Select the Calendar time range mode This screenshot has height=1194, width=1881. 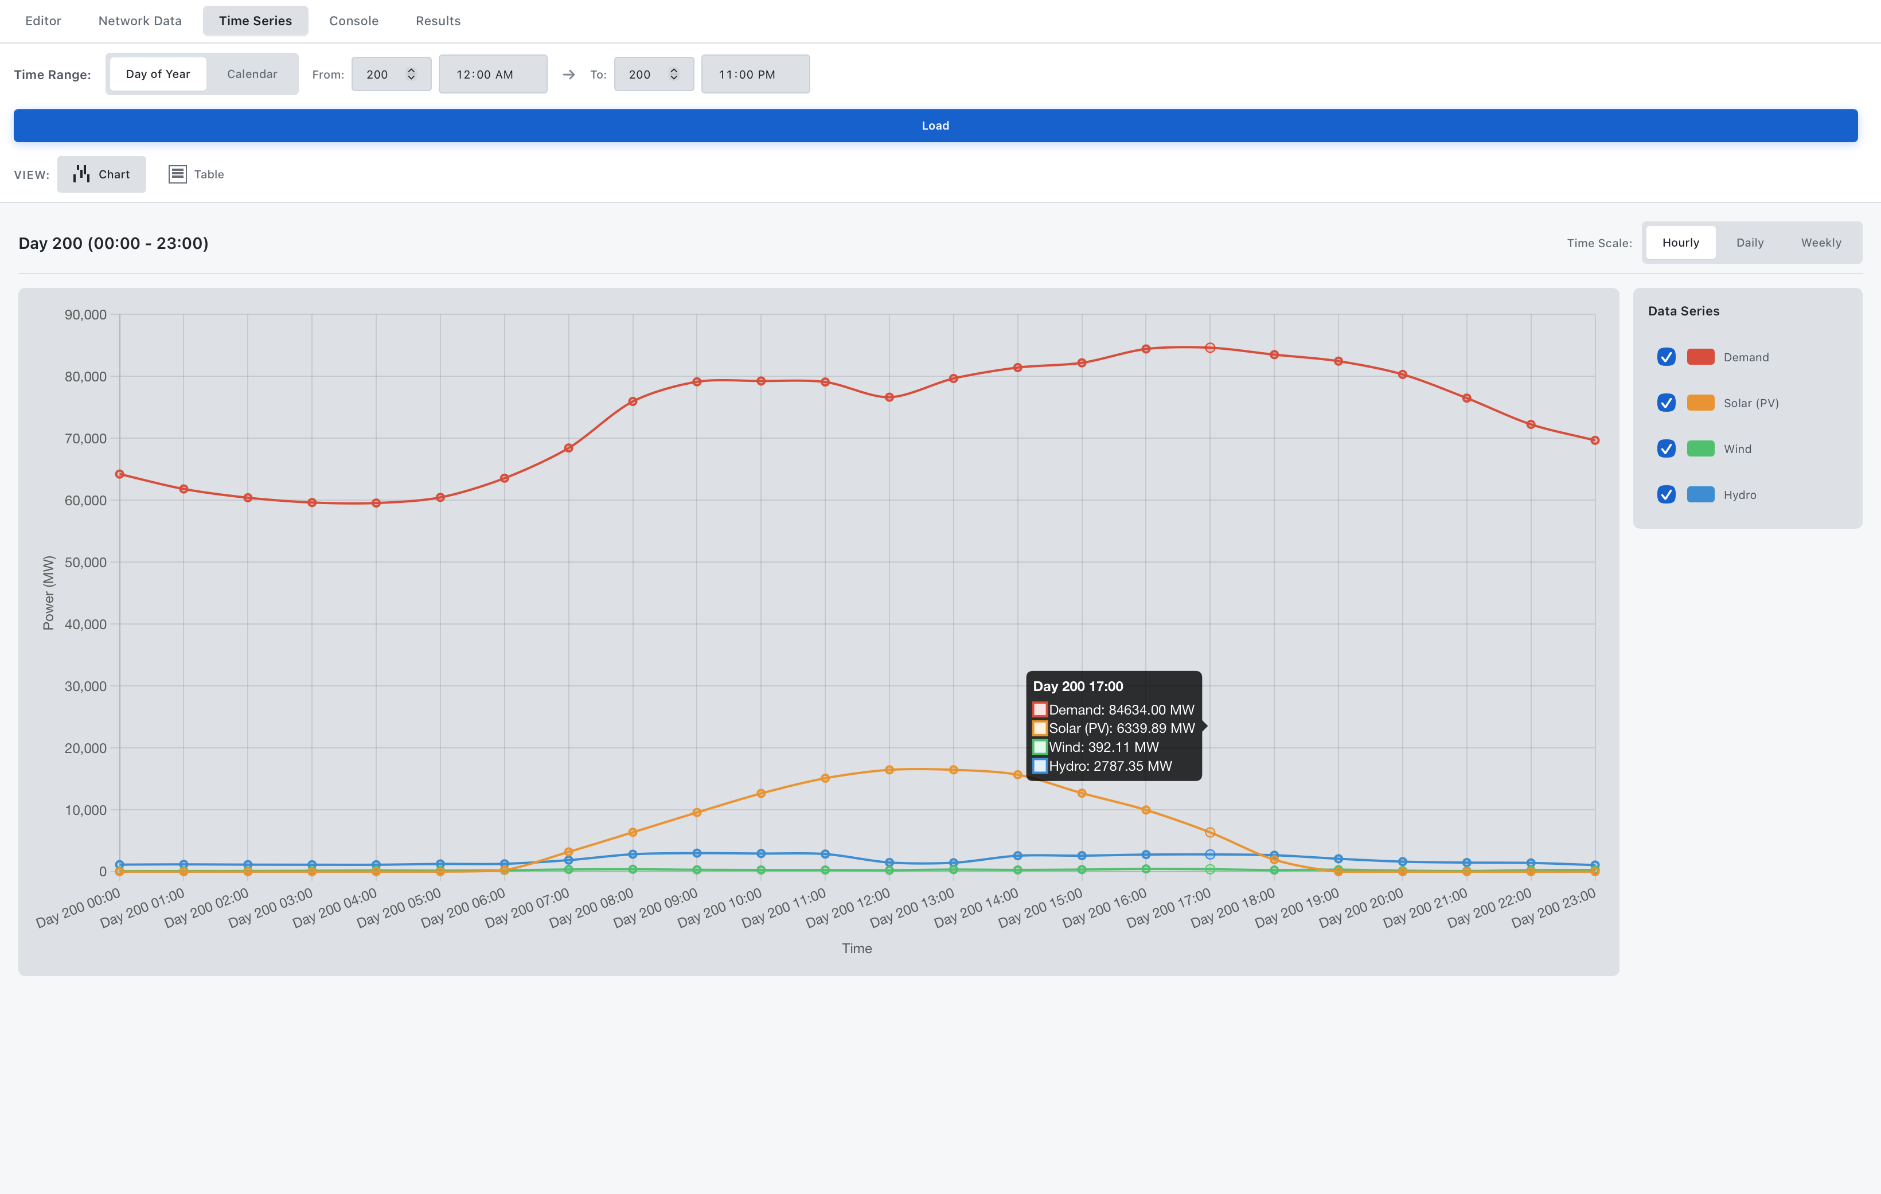coord(252,74)
